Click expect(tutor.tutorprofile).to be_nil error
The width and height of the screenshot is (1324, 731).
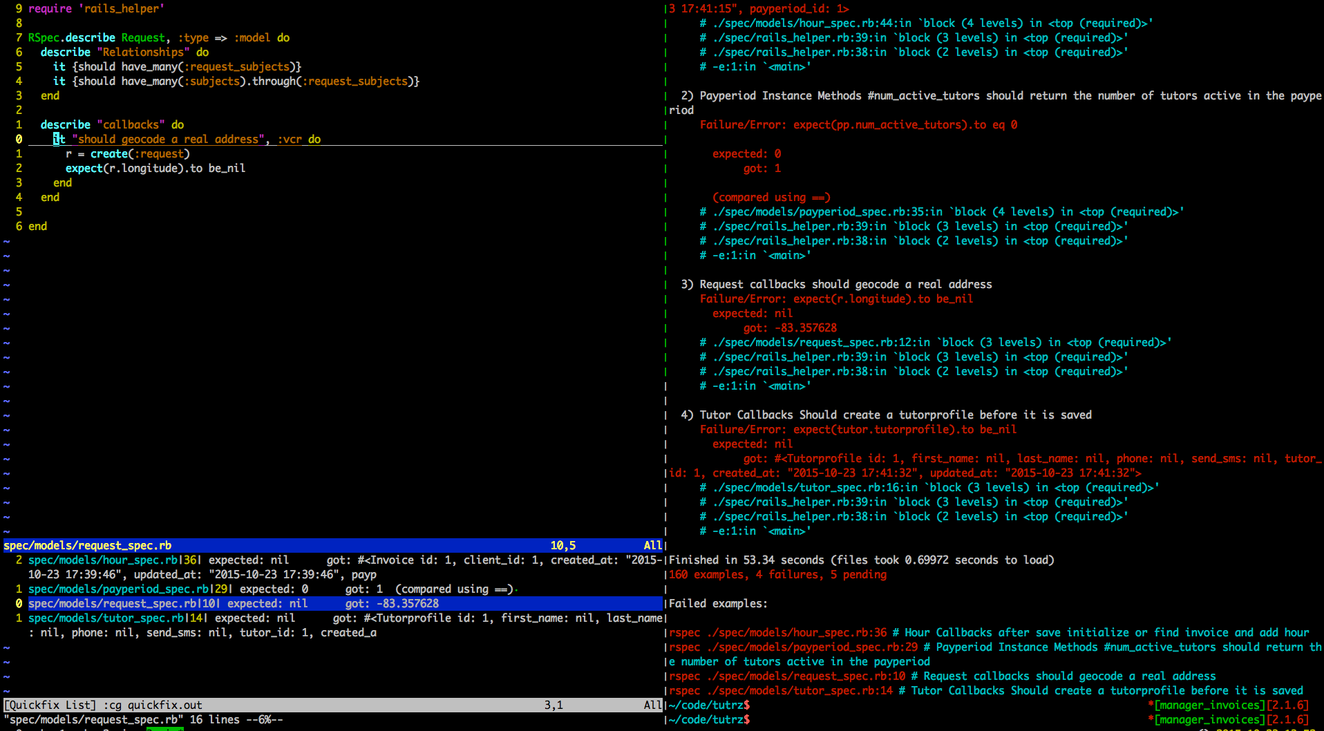point(858,429)
